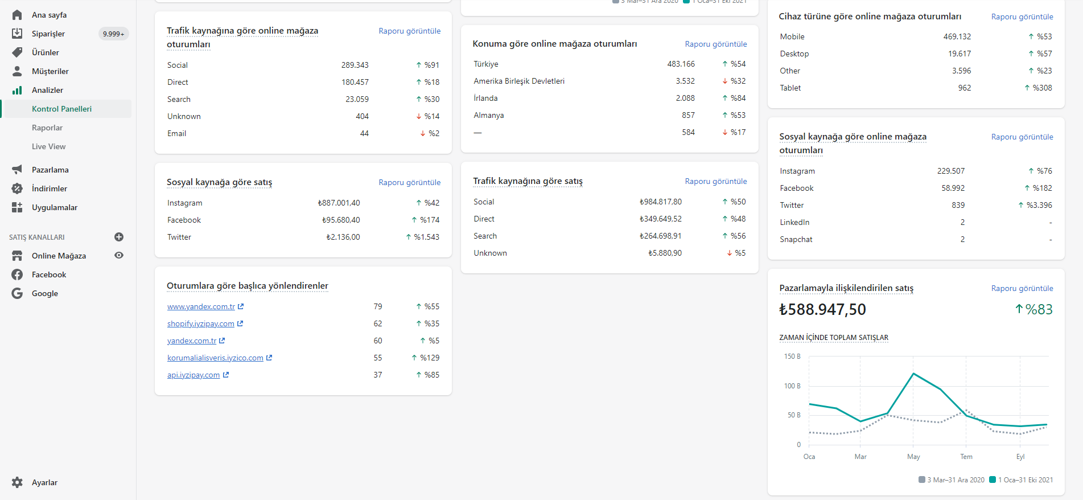
Task: Click the İndirimler discount badge icon
Action: (x=17, y=188)
